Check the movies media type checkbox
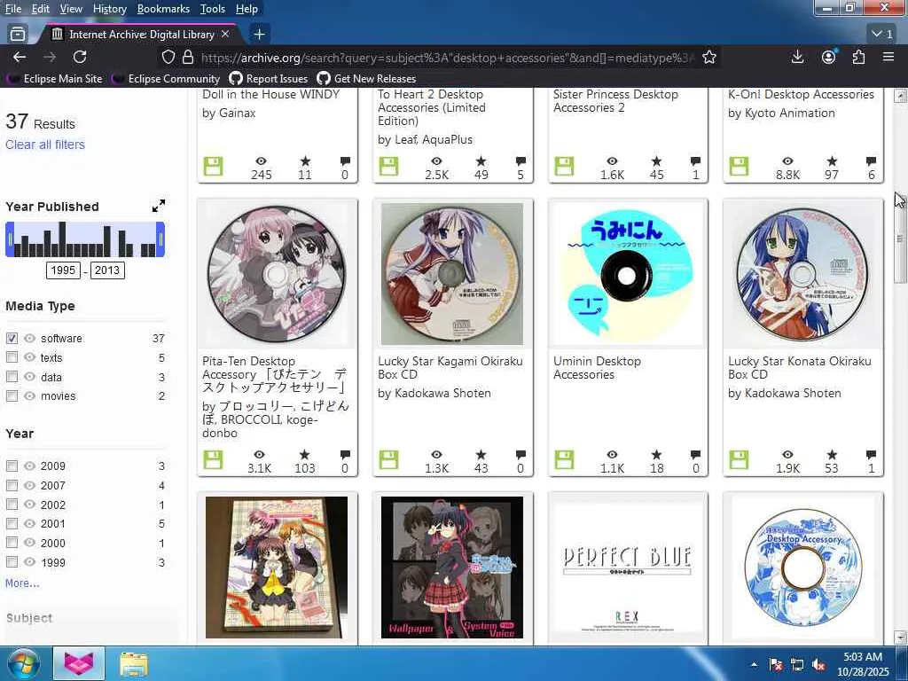Image resolution: width=908 pixels, height=681 pixels. [x=12, y=396]
